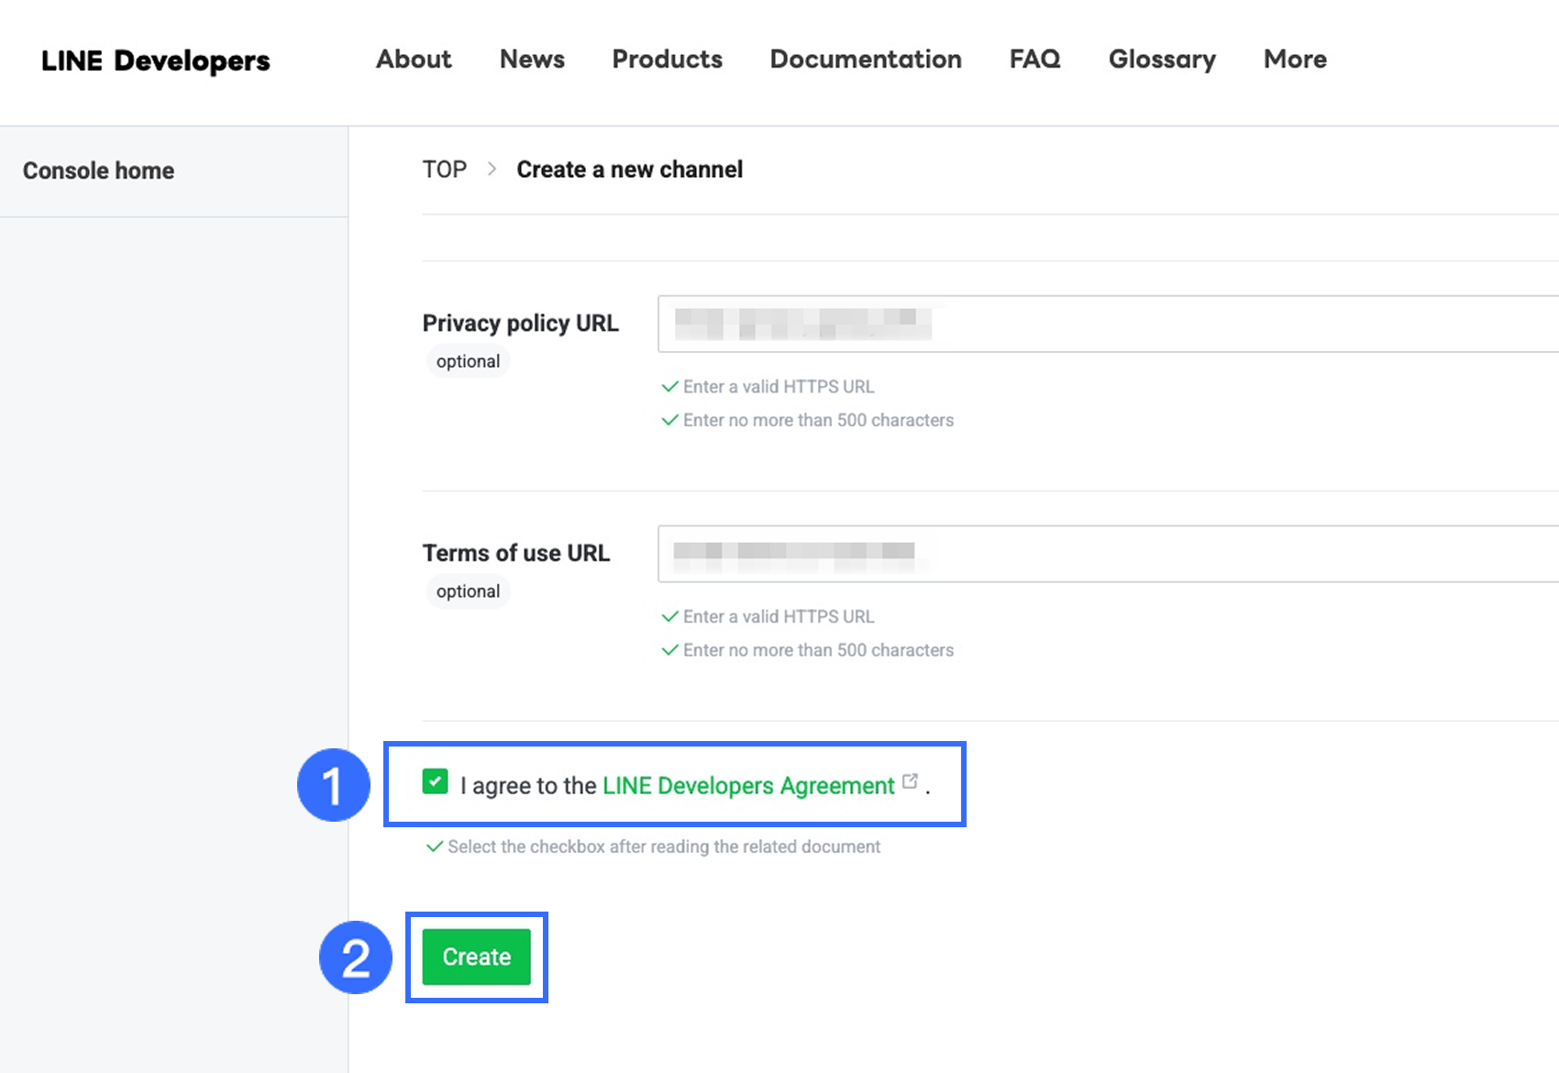This screenshot has width=1559, height=1073.
Task: Click 500 characters checkmark under Terms of use URL
Action: click(669, 650)
